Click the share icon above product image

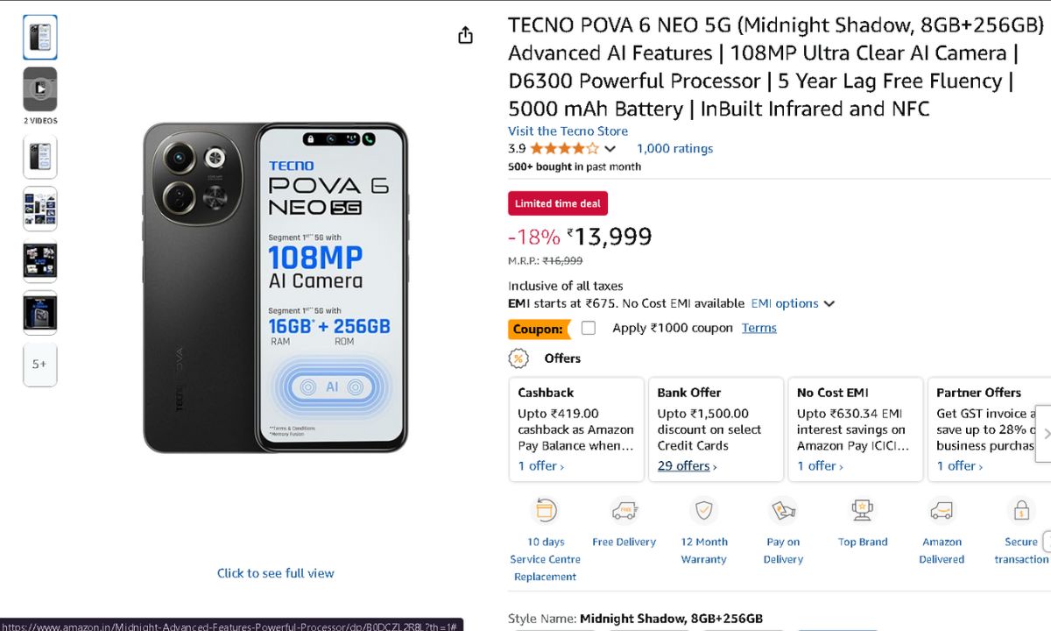coord(465,35)
